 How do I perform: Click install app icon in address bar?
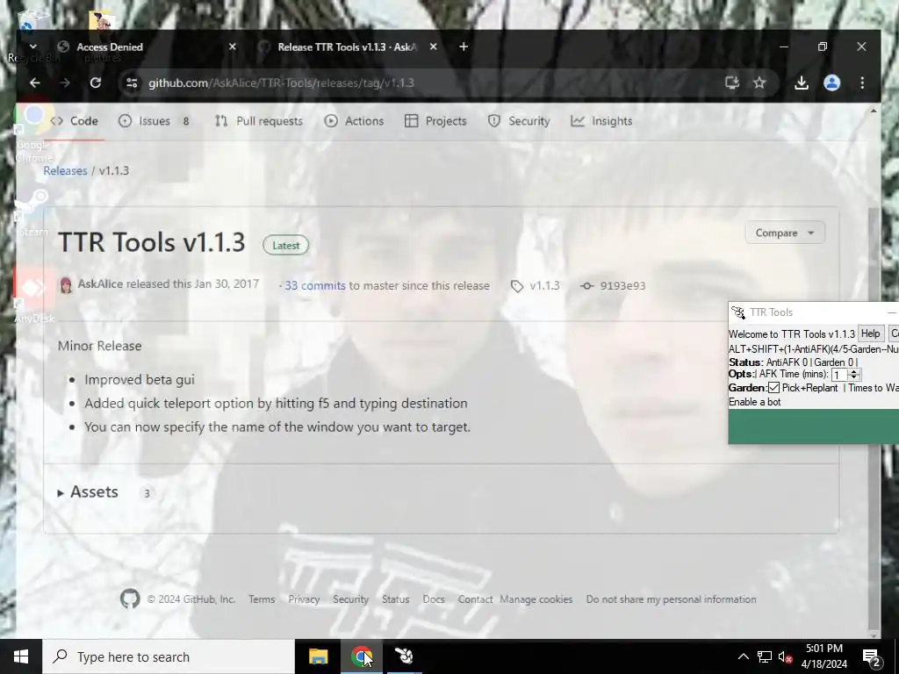pos(732,83)
